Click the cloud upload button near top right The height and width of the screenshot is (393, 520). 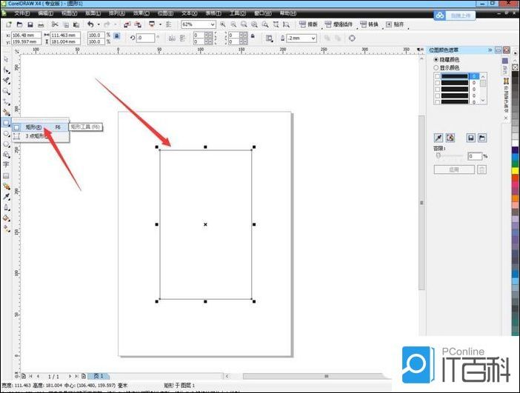[x=455, y=16]
